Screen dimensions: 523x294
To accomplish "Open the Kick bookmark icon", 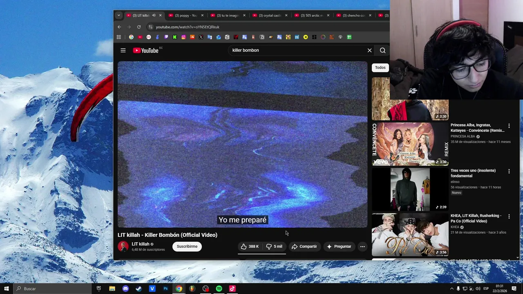I will (175, 37).
